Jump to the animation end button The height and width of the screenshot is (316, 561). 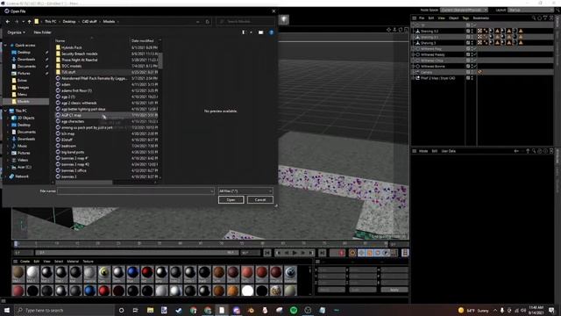click(322, 253)
